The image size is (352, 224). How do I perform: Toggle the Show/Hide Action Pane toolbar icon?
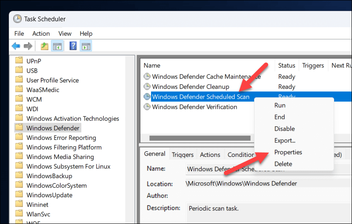click(x=86, y=46)
